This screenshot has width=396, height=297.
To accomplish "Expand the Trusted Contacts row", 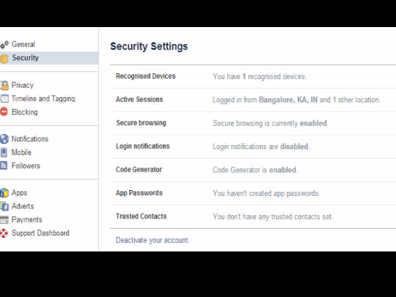I will (x=141, y=216).
